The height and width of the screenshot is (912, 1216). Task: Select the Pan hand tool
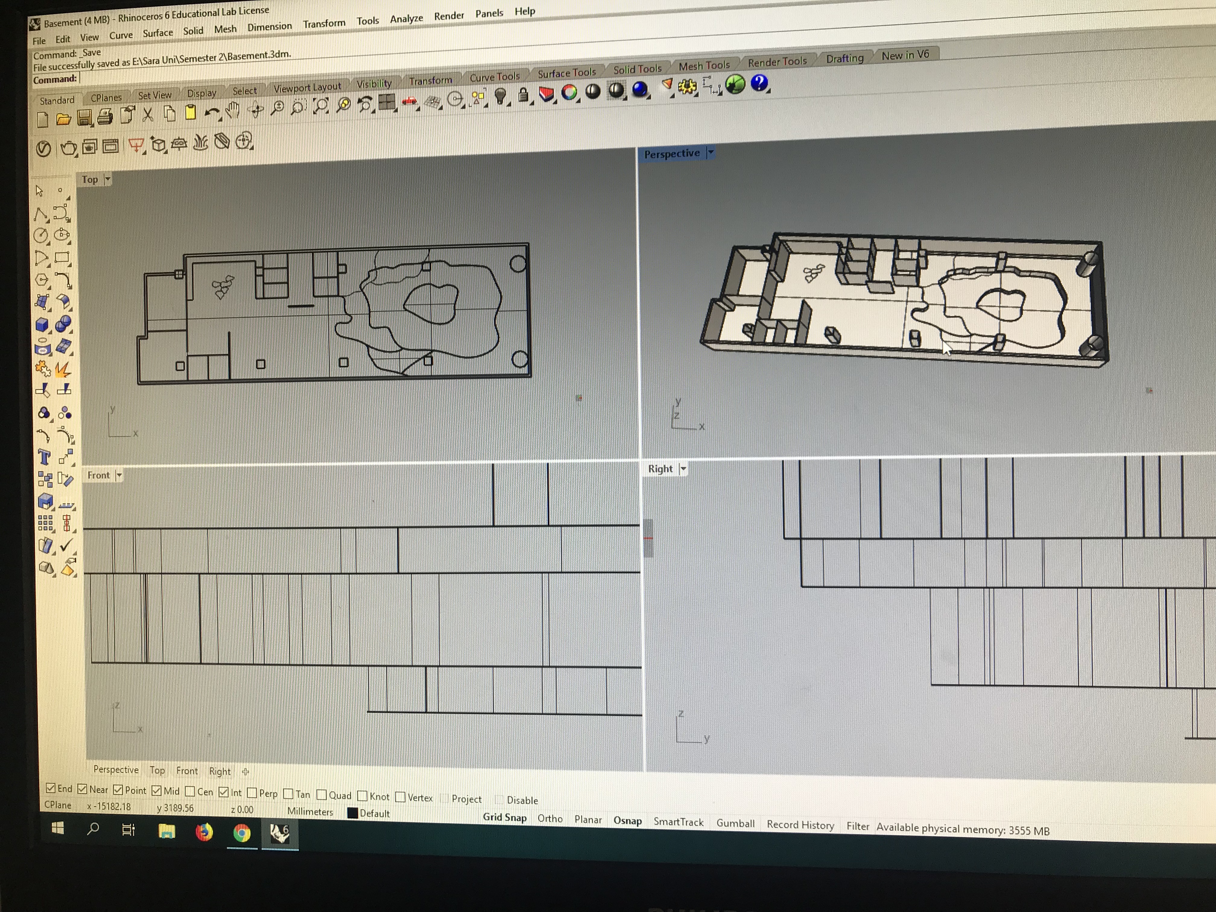point(234,110)
